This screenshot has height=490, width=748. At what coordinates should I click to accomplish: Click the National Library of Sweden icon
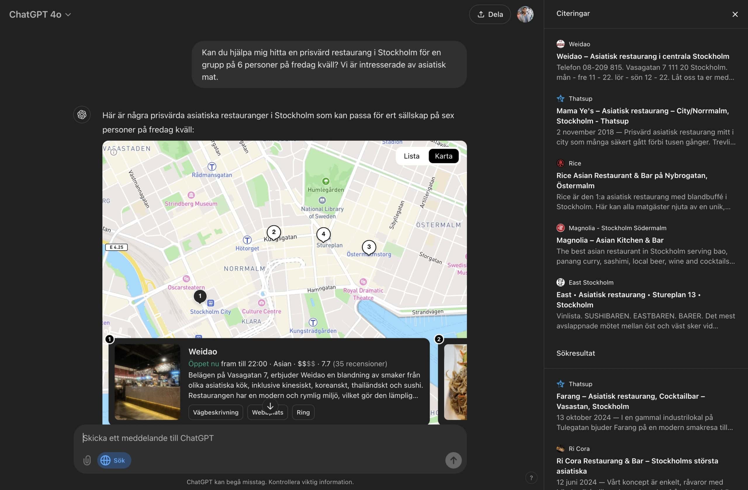click(322, 200)
